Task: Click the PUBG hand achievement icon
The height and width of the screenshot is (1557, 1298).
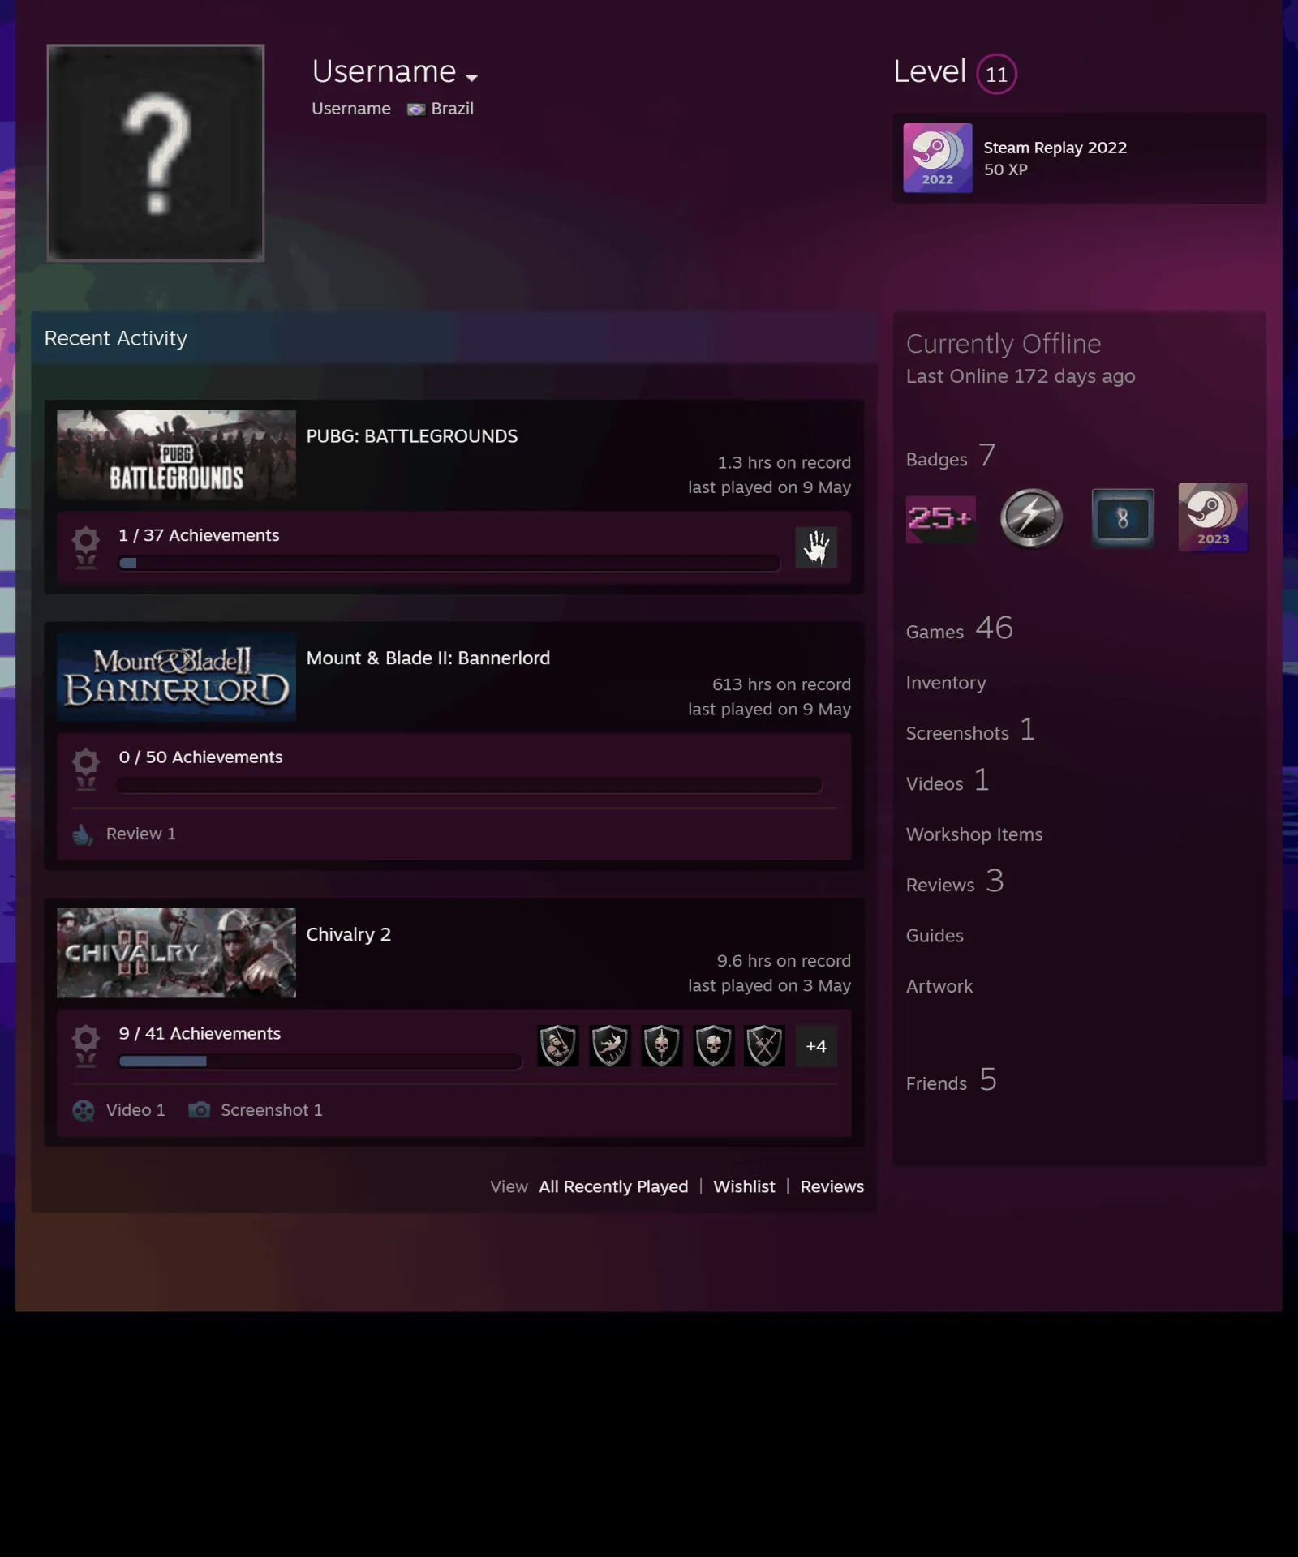Action: click(816, 547)
